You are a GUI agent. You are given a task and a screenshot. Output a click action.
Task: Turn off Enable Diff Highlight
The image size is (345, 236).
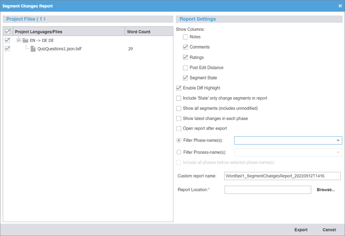[179, 88]
